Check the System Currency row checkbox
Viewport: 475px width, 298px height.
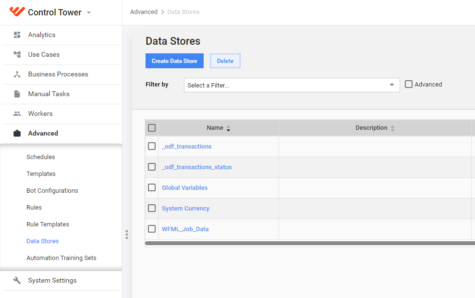click(152, 208)
